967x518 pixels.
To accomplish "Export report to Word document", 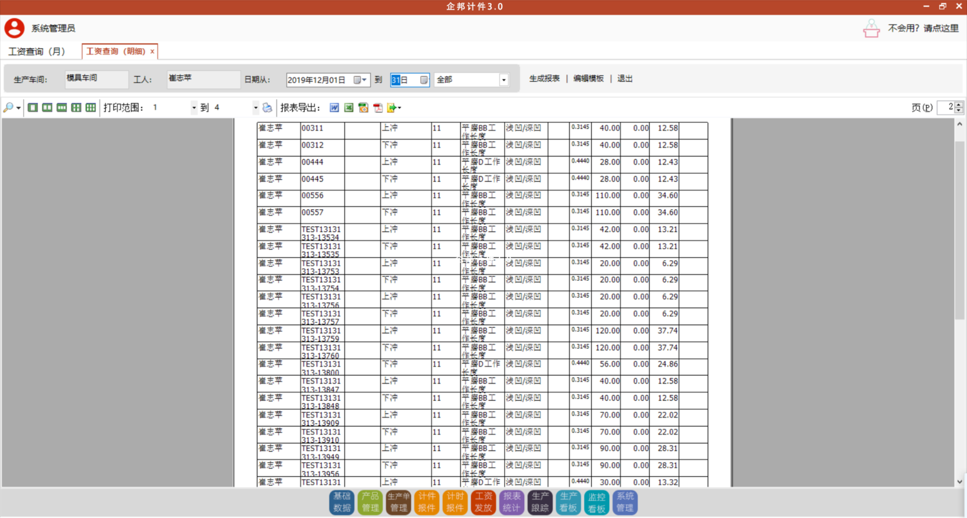I will coord(334,108).
